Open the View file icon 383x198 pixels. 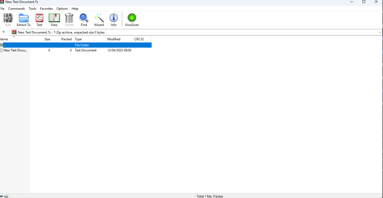54,20
